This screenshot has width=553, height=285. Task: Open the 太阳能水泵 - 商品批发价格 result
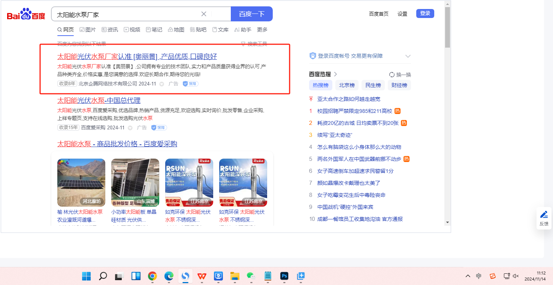pos(117,144)
